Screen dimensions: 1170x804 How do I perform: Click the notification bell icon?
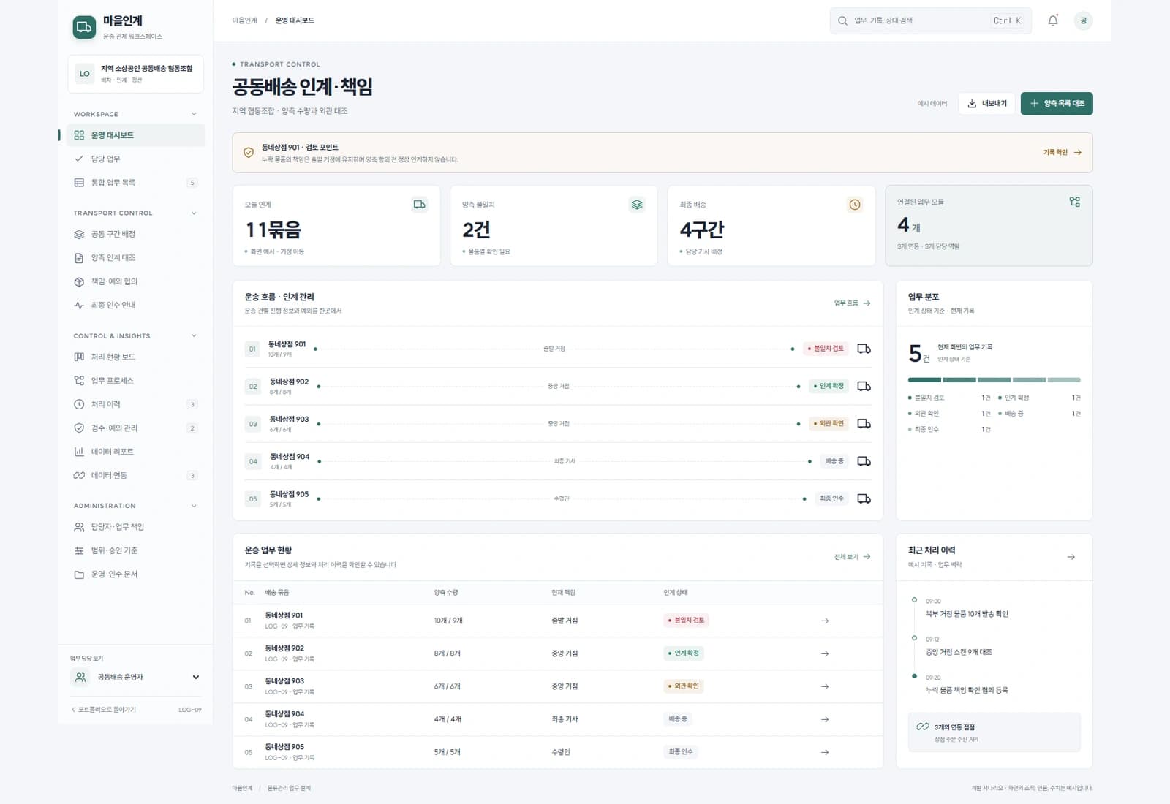pos(1053,20)
